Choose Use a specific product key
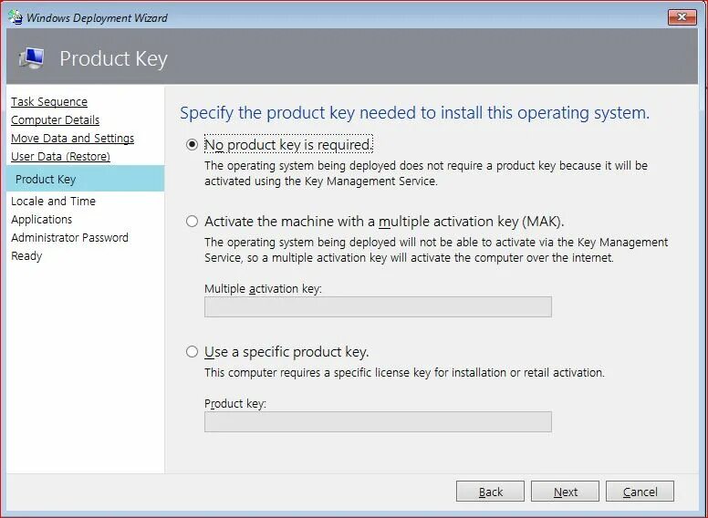The width and height of the screenshot is (708, 518). (x=192, y=351)
